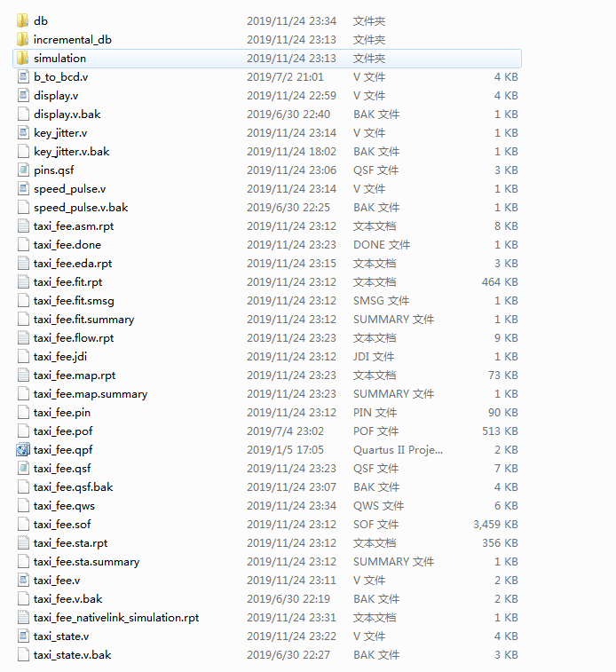Click the taxi_fee.v Verilog file icon
Image resolution: width=616 pixels, height=672 pixels.
[x=23, y=580]
